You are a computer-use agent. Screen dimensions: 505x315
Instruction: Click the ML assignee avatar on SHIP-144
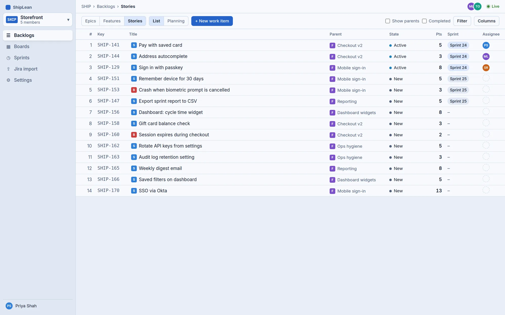[x=486, y=56]
